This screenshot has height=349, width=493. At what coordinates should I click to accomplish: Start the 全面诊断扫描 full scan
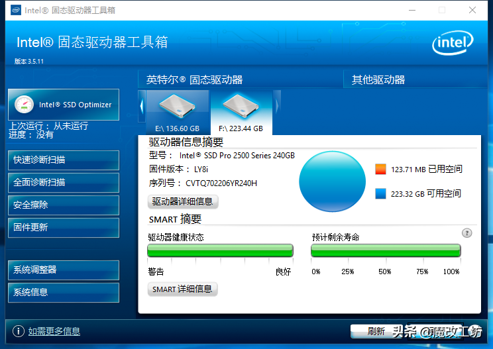[64, 183]
